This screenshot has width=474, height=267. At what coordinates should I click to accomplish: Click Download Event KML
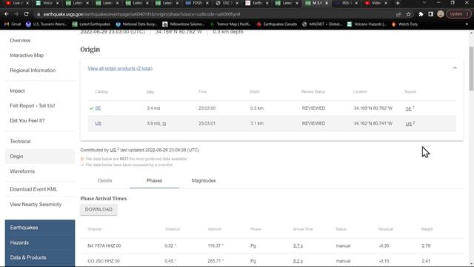click(33, 189)
